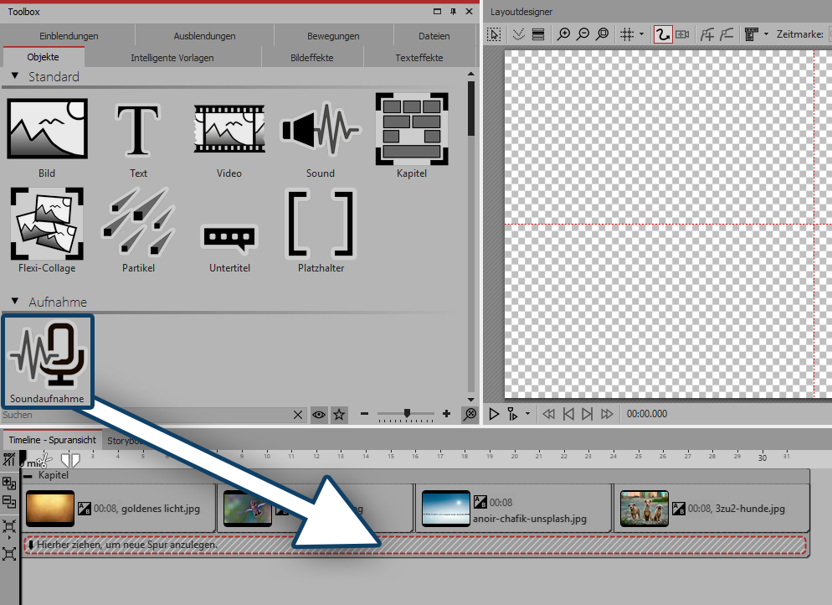
Task: Collapse the Standard section in Toolbox
Action: pos(14,76)
